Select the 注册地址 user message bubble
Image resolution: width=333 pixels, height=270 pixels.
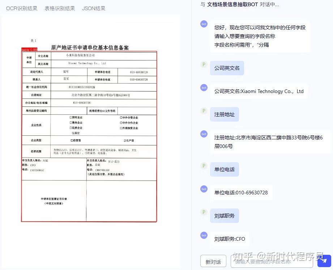tap(224, 114)
